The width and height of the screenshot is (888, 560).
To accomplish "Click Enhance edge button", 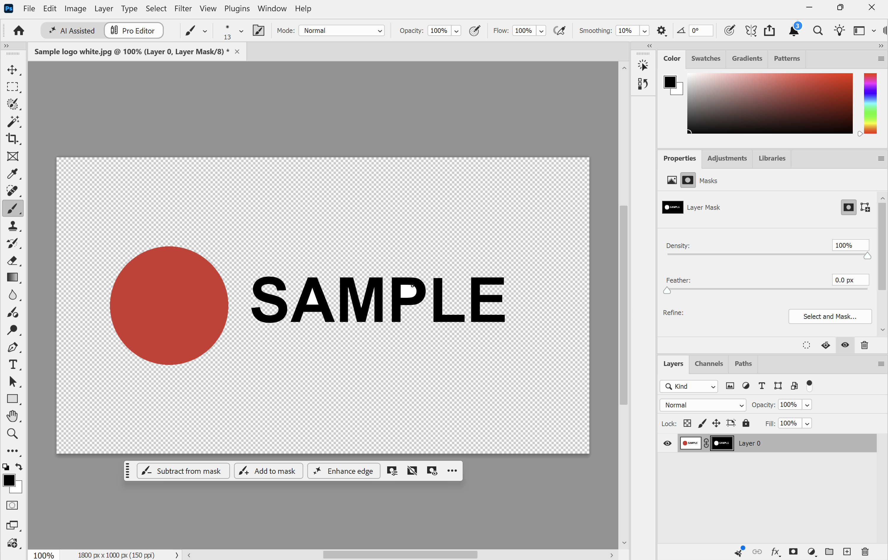I will (x=344, y=471).
